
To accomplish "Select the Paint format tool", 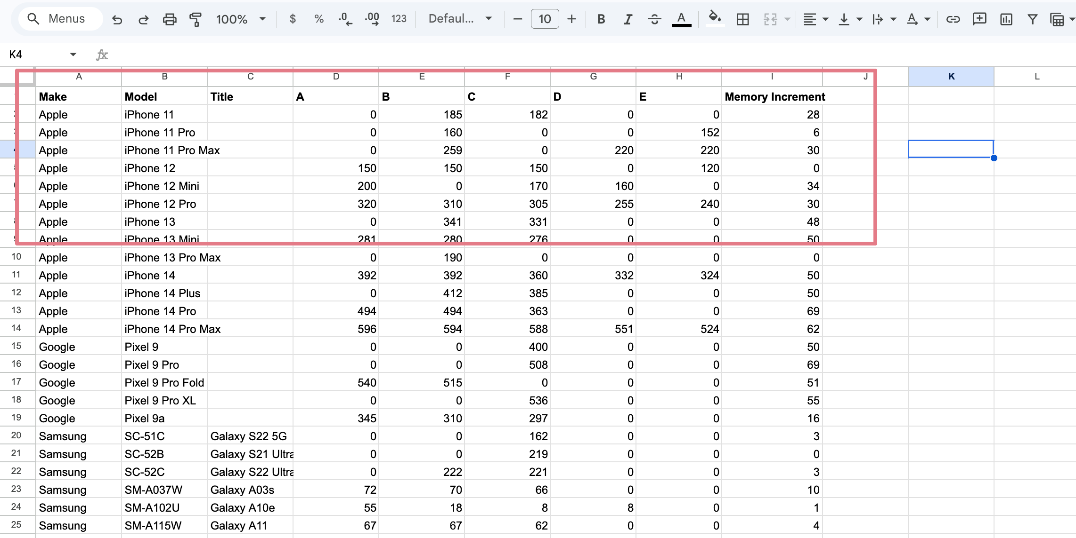I will pos(196,19).
